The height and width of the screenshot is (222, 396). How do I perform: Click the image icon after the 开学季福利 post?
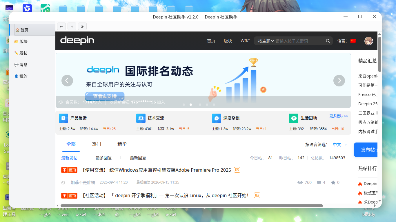click(x=257, y=195)
